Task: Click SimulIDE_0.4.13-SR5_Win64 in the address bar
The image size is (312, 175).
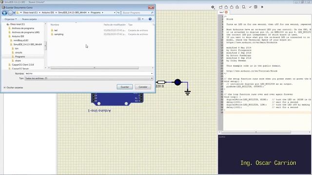Action: tap(72, 13)
